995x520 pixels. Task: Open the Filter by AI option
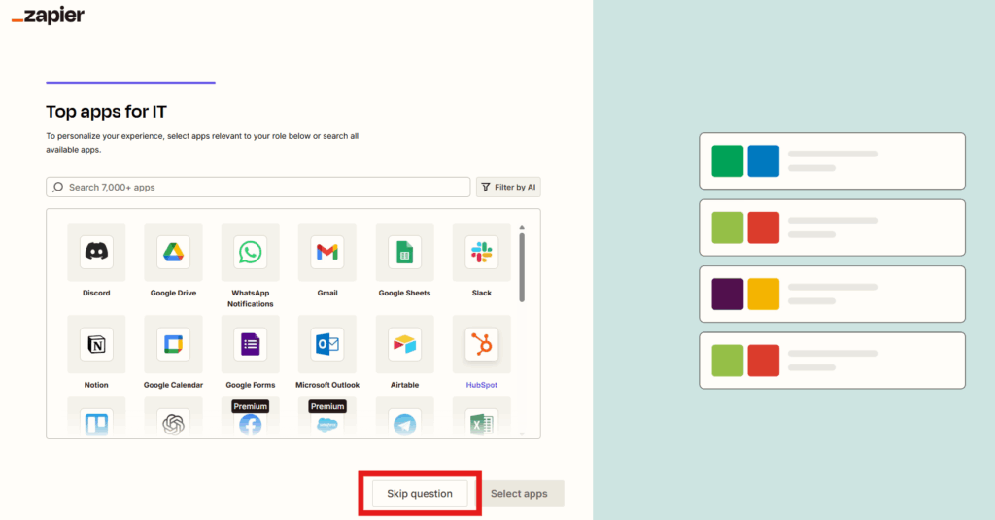508,188
